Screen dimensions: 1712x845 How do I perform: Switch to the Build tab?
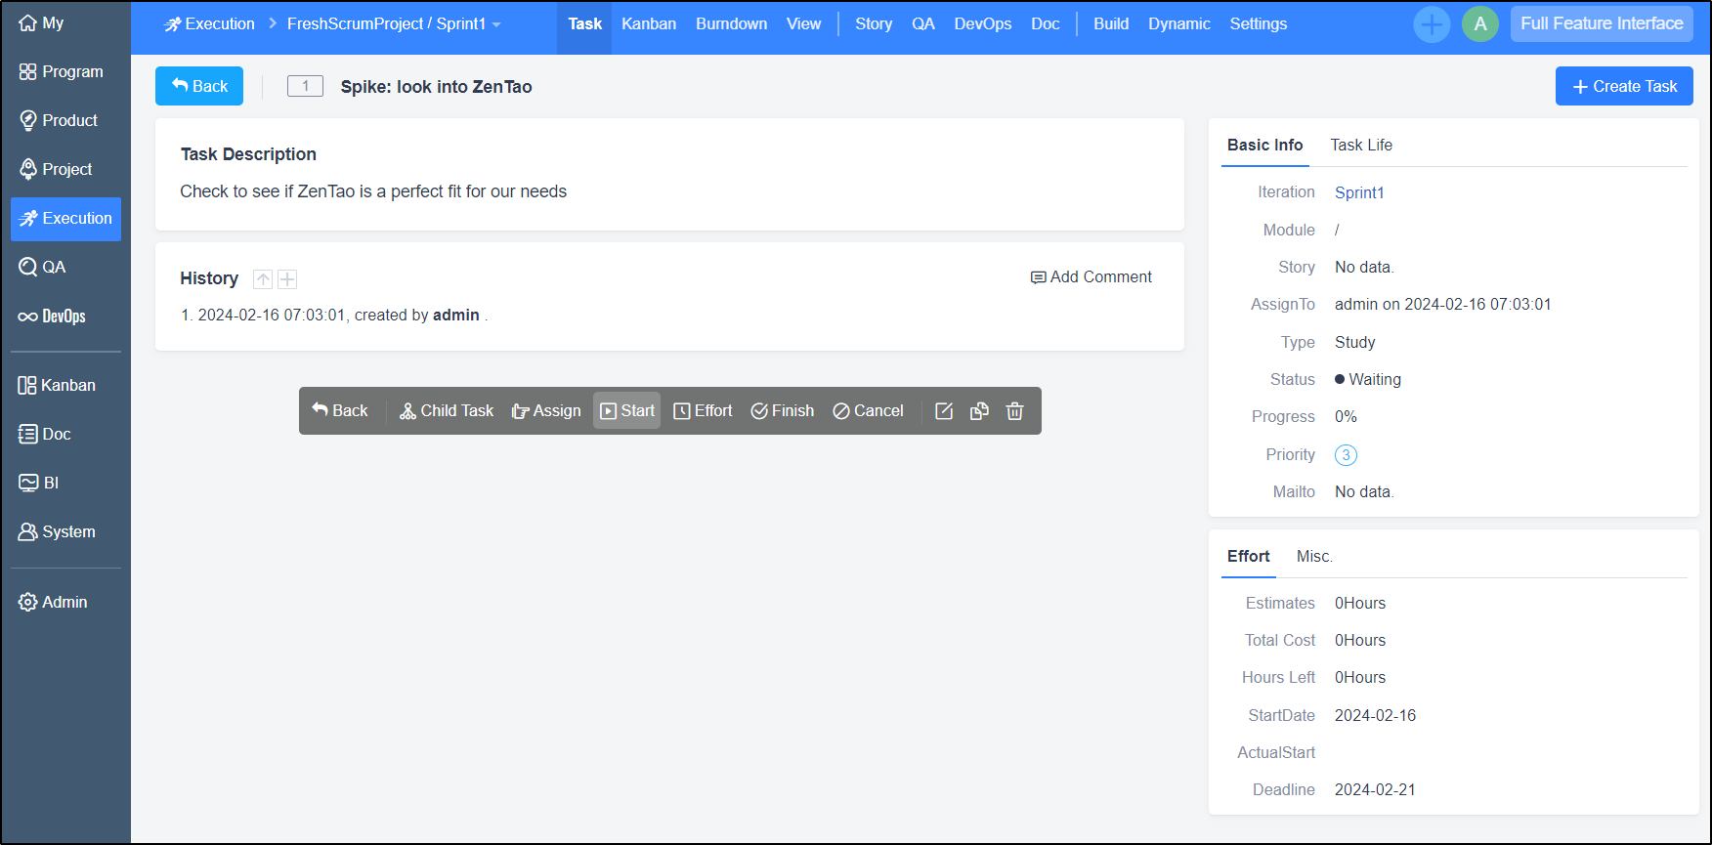pos(1111,24)
